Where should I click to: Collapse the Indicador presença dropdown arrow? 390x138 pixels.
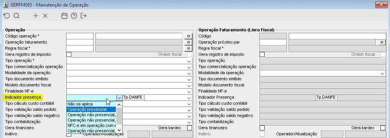click(x=119, y=97)
